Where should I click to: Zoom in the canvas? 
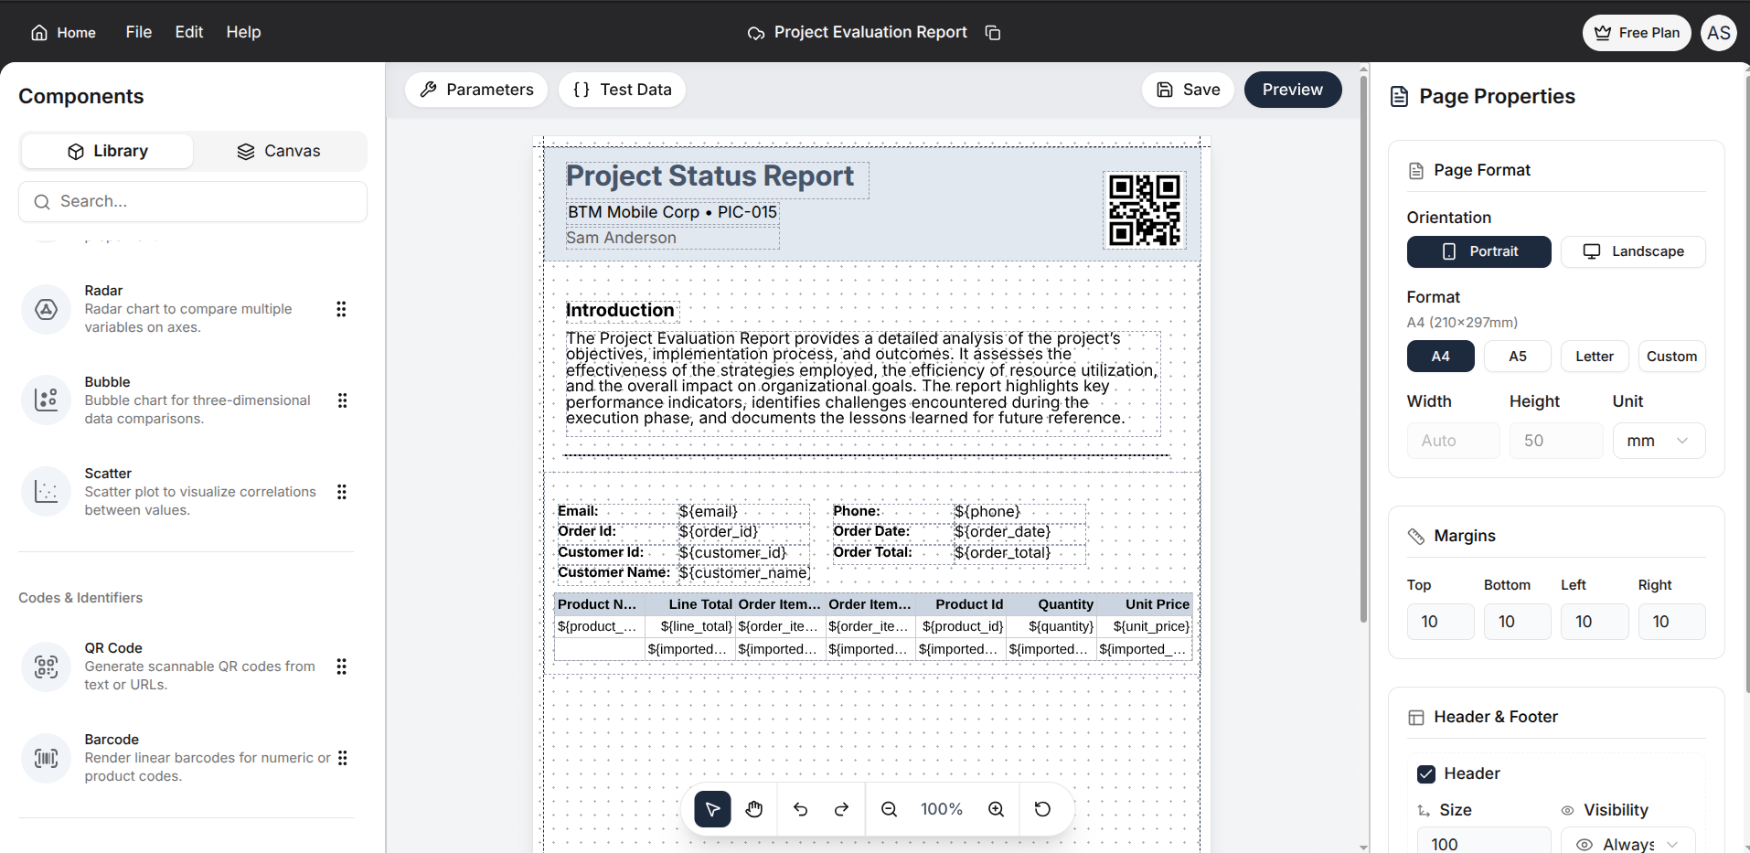(x=996, y=809)
